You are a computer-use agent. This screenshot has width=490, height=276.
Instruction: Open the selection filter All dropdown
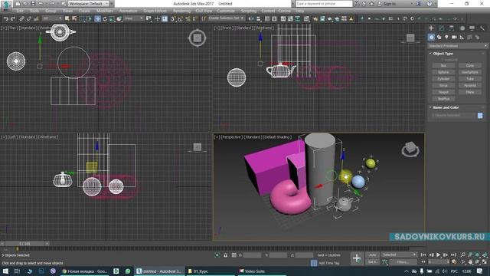pyautogui.click(x=52, y=18)
